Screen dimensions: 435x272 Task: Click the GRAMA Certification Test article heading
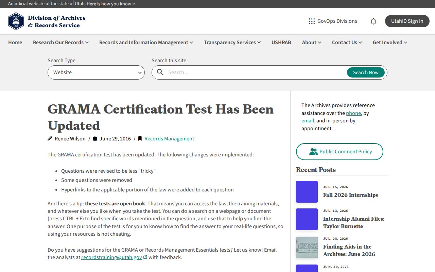click(160, 117)
